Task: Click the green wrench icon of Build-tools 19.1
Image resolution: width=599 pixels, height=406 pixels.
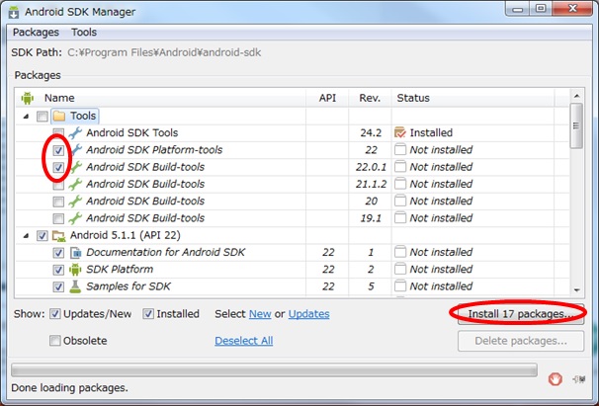Action: [75, 218]
